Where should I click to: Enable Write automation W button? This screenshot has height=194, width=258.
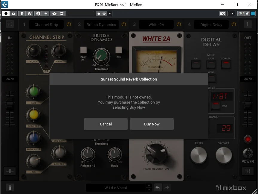[x=30, y=13]
